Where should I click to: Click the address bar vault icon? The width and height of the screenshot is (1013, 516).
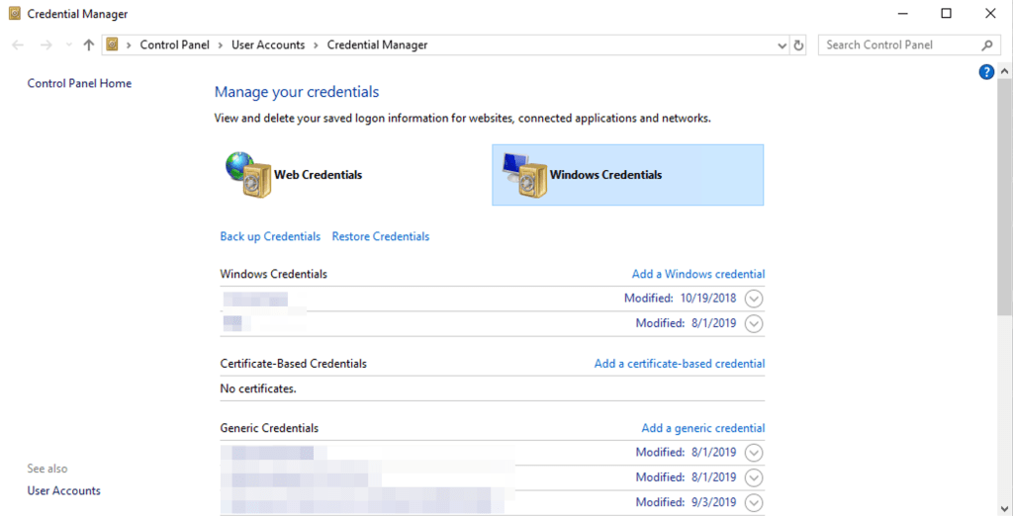click(x=113, y=44)
